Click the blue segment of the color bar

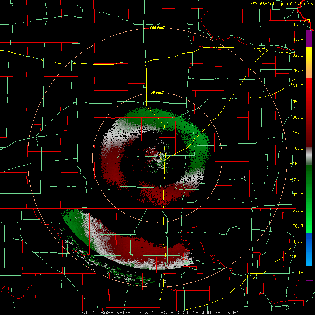pyautogui.click(x=309, y=250)
